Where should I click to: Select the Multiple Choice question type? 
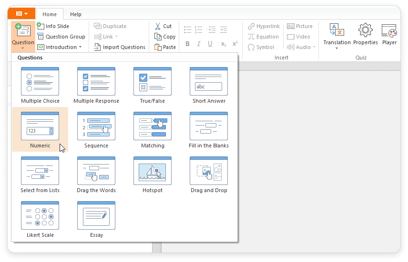[40, 85]
